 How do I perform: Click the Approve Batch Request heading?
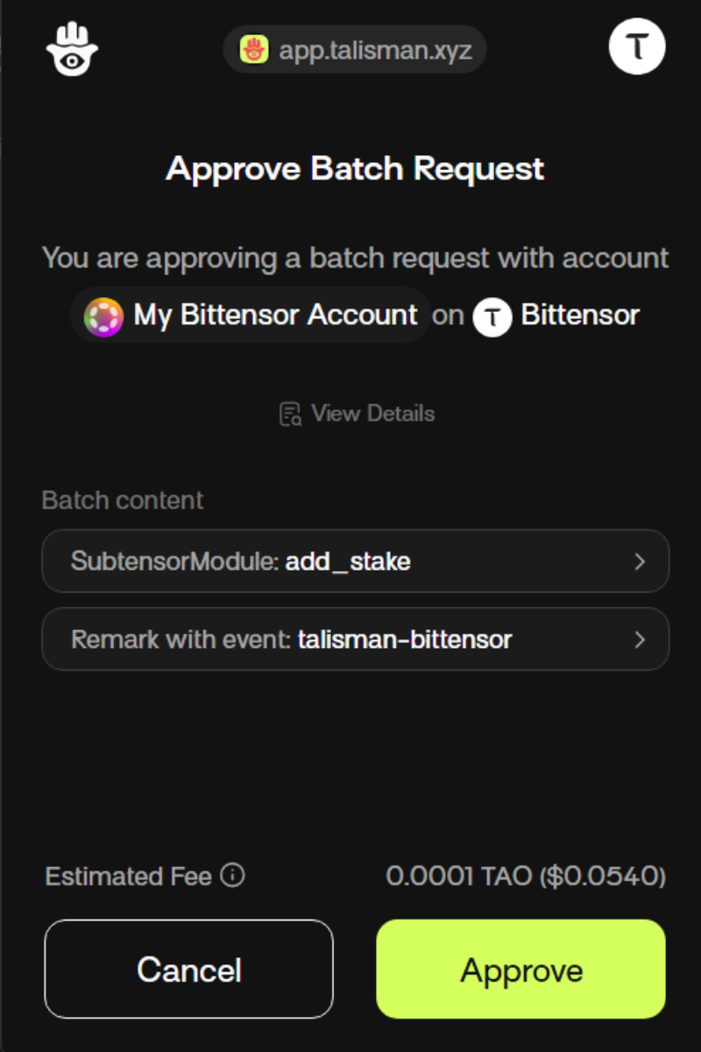[x=355, y=168]
